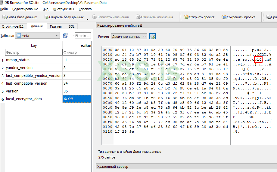This screenshot has height=172, width=277.
Task: Select the last_compatible_yandex_version cell
Action: pyautogui.click(x=34, y=76)
